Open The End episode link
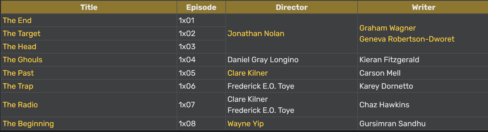 (17, 20)
